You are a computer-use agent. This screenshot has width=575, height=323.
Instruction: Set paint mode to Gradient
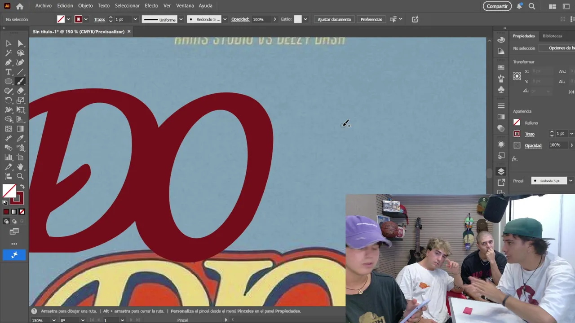[14, 212]
